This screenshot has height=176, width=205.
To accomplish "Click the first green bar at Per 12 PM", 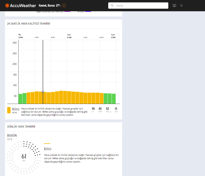I will click(20, 99).
